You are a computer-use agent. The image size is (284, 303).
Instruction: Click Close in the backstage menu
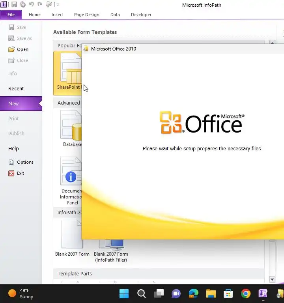(x=18, y=60)
